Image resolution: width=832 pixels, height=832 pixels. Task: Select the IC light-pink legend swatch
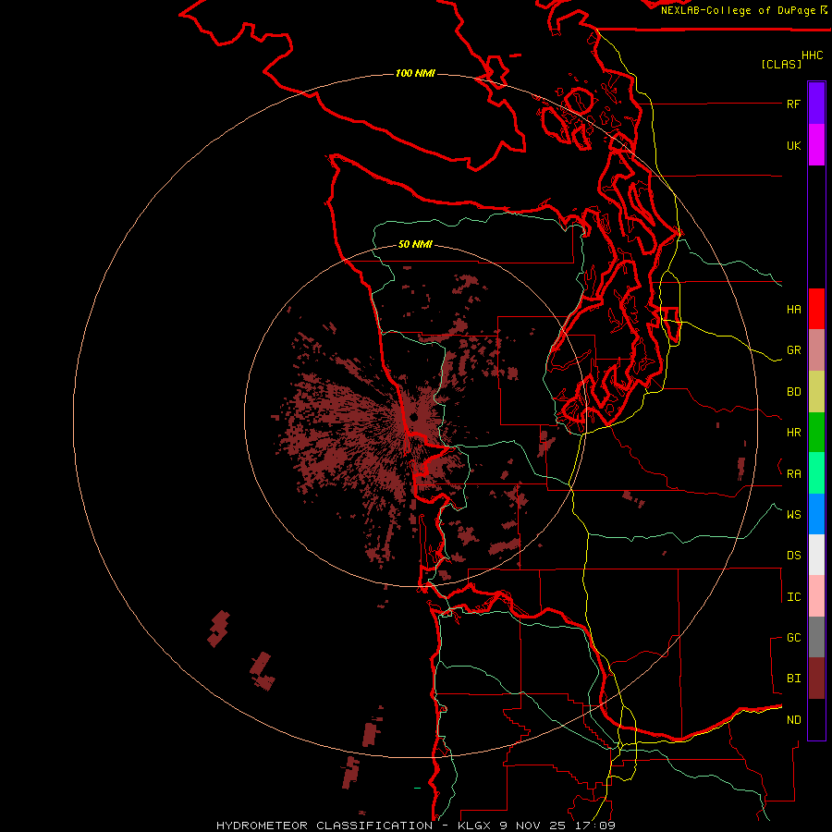[816, 596]
